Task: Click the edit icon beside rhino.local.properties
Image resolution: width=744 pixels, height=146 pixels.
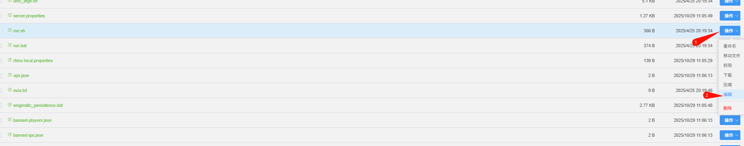Action: [10, 60]
